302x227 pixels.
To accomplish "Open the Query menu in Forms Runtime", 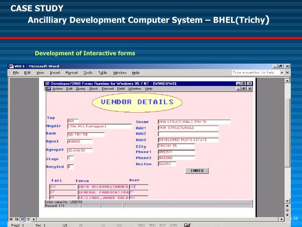I will [80, 89].
